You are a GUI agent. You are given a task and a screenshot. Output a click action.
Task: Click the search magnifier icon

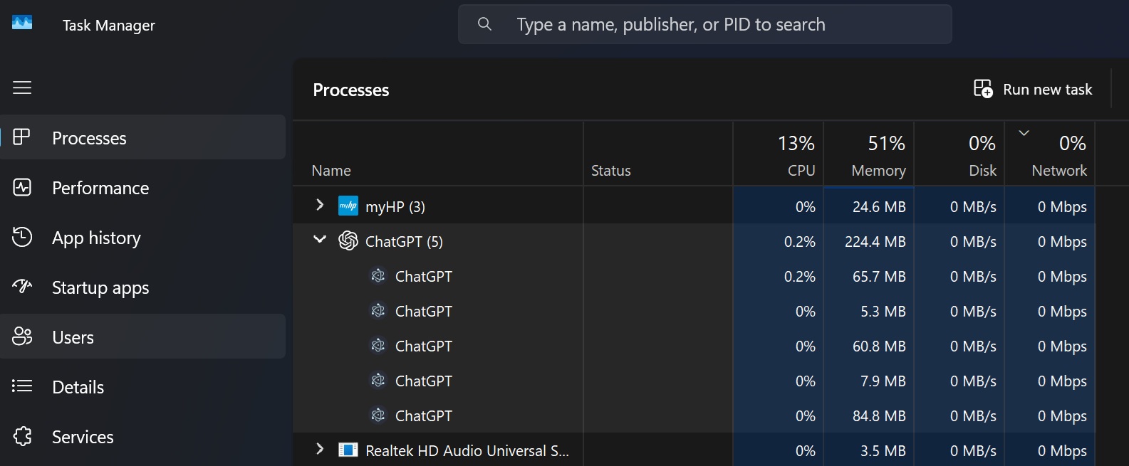(x=484, y=24)
